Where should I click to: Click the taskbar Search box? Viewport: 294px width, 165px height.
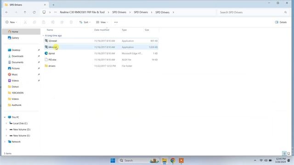(139, 160)
